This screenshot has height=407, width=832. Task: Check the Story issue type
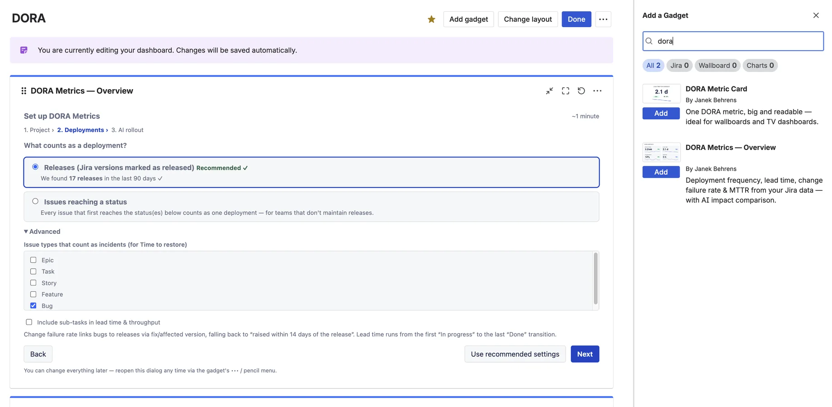click(x=33, y=283)
